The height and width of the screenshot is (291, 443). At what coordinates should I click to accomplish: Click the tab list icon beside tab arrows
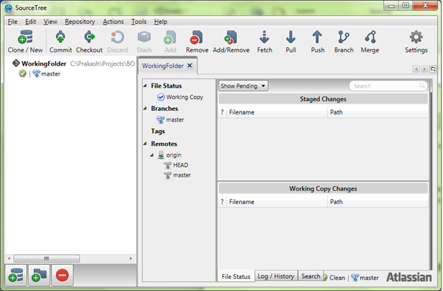[433, 69]
